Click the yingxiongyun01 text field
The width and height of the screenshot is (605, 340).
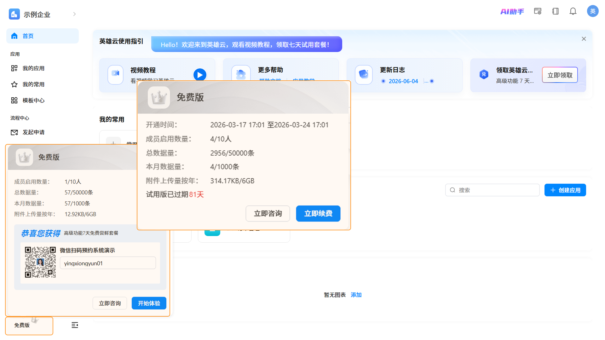[108, 263]
